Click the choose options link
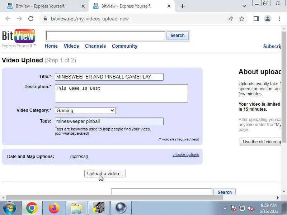 [185, 155]
